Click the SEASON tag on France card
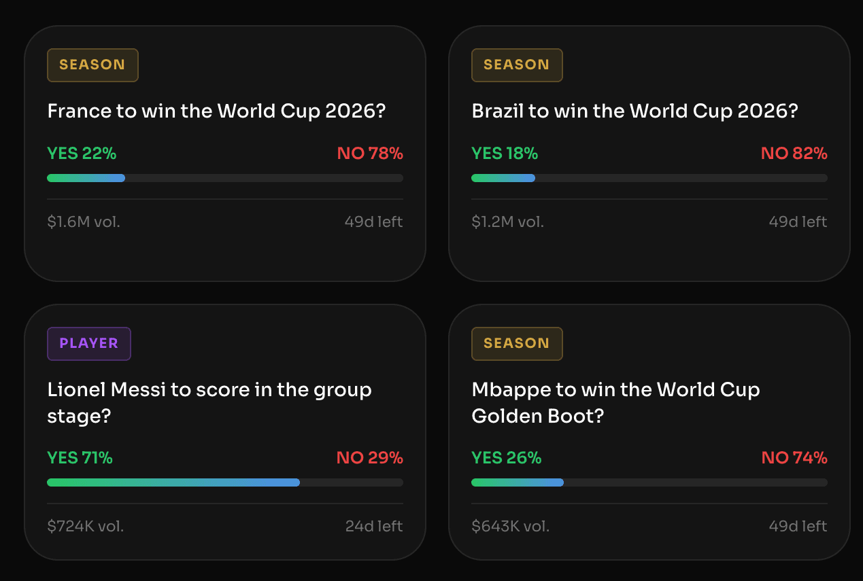This screenshot has width=863, height=581. coord(92,65)
